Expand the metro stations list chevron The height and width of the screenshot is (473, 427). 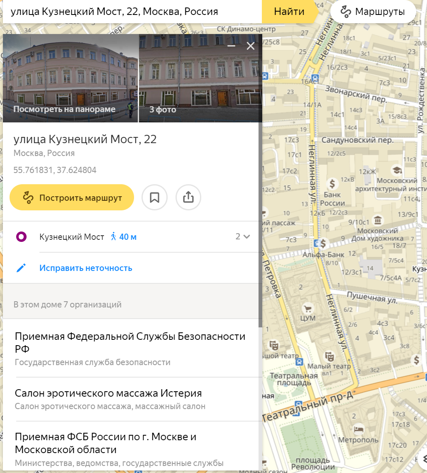pyautogui.click(x=246, y=237)
